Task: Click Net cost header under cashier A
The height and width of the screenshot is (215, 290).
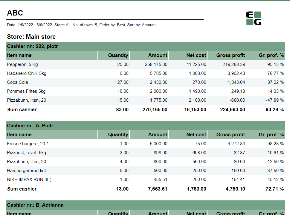Action: 196,135
